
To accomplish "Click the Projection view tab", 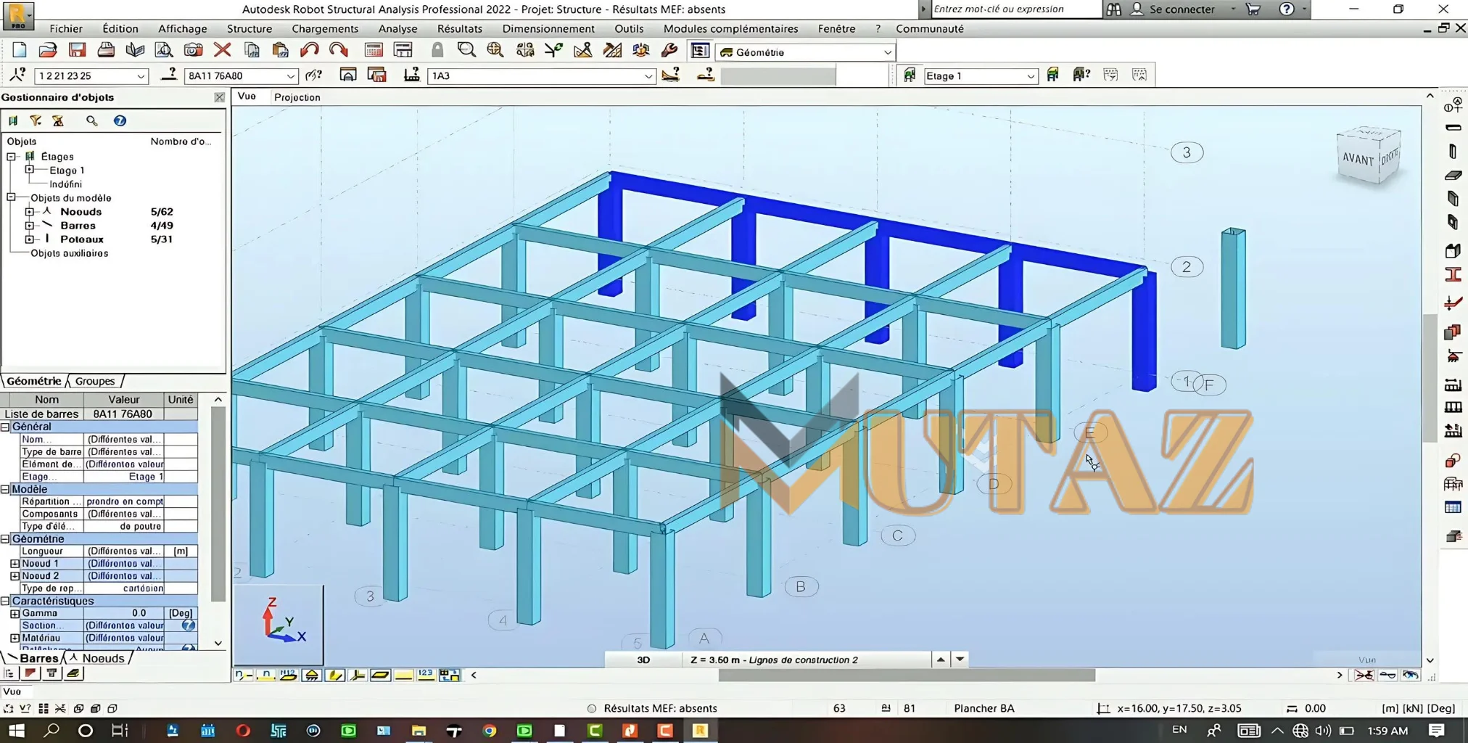I will tap(297, 97).
